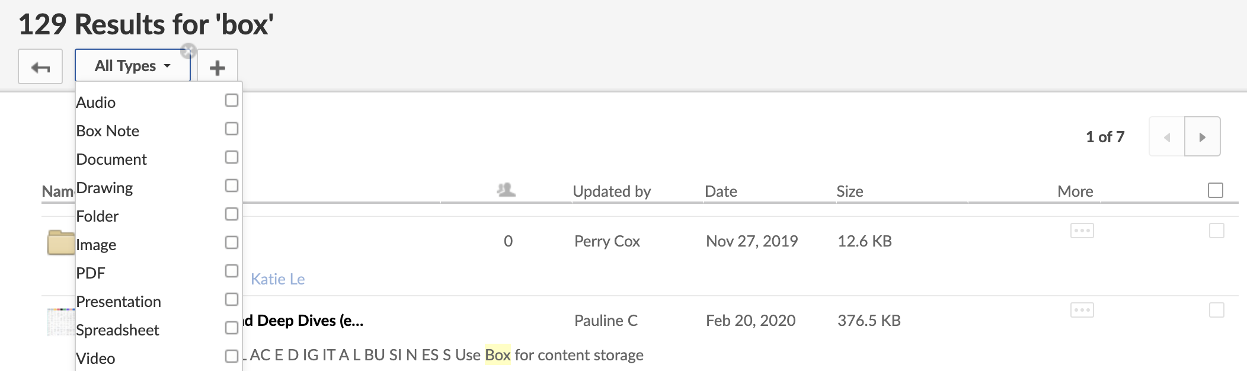Sort results by Date column
Viewport: 1247px width, 371px height.
click(721, 191)
